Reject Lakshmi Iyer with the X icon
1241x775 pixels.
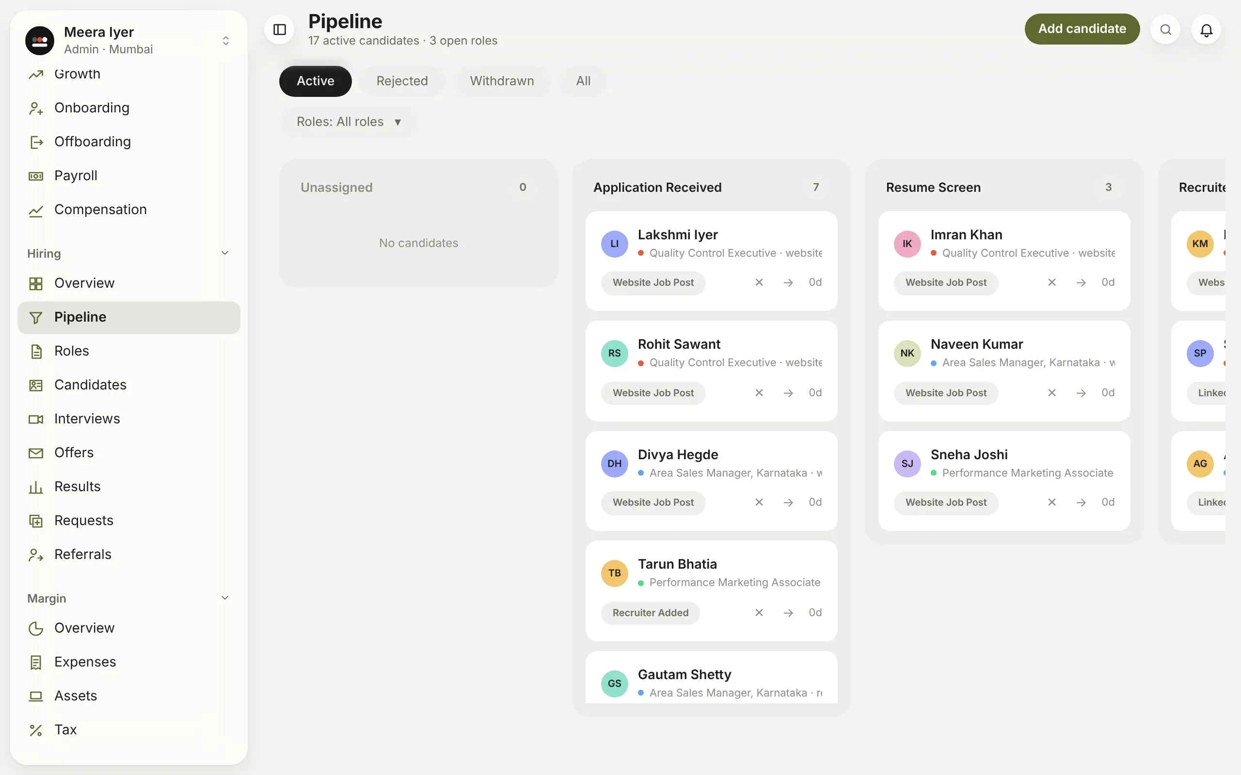tap(759, 282)
